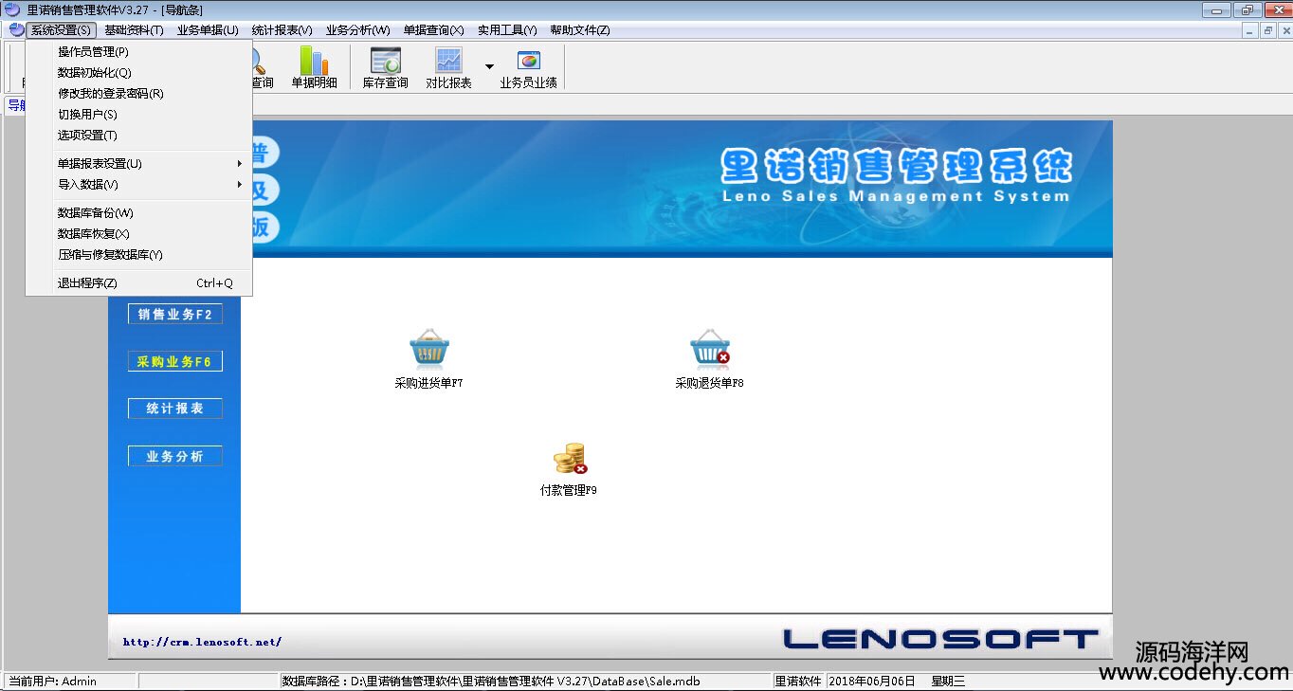The width and height of the screenshot is (1293, 691).
Task: Restore the inner navigation window
Action: (1267, 30)
